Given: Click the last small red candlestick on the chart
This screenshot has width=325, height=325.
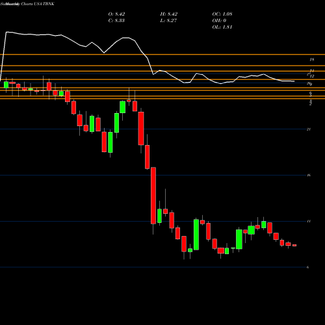Looking at the screenshot, I should tap(294, 245).
